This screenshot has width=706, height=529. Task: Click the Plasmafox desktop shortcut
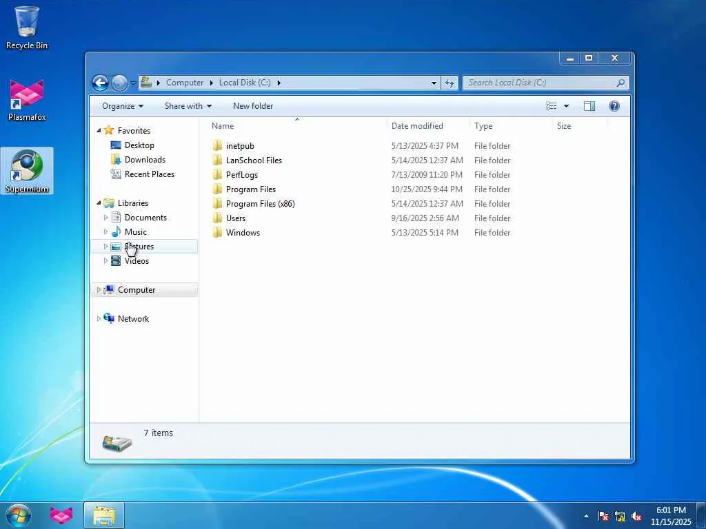[x=27, y=100]
